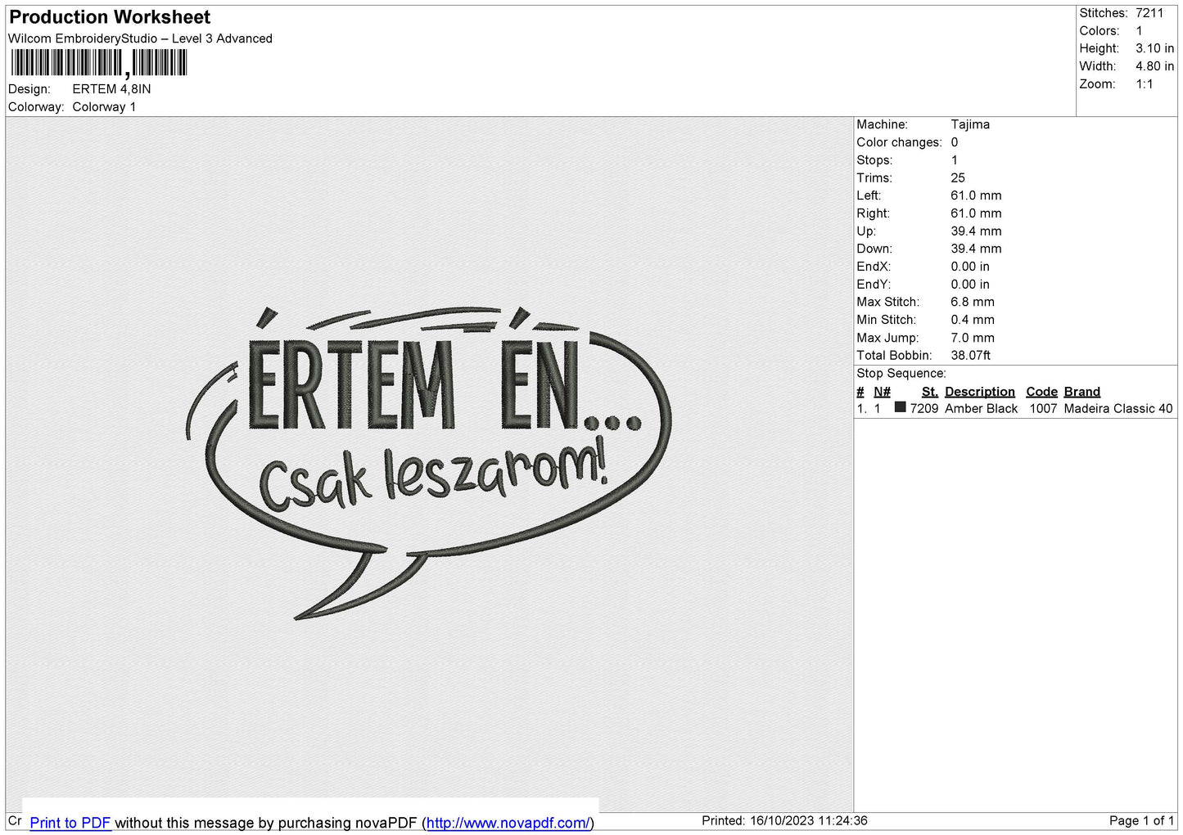
Task: Click the thread code '1007'
Action: click(1043, 409)
